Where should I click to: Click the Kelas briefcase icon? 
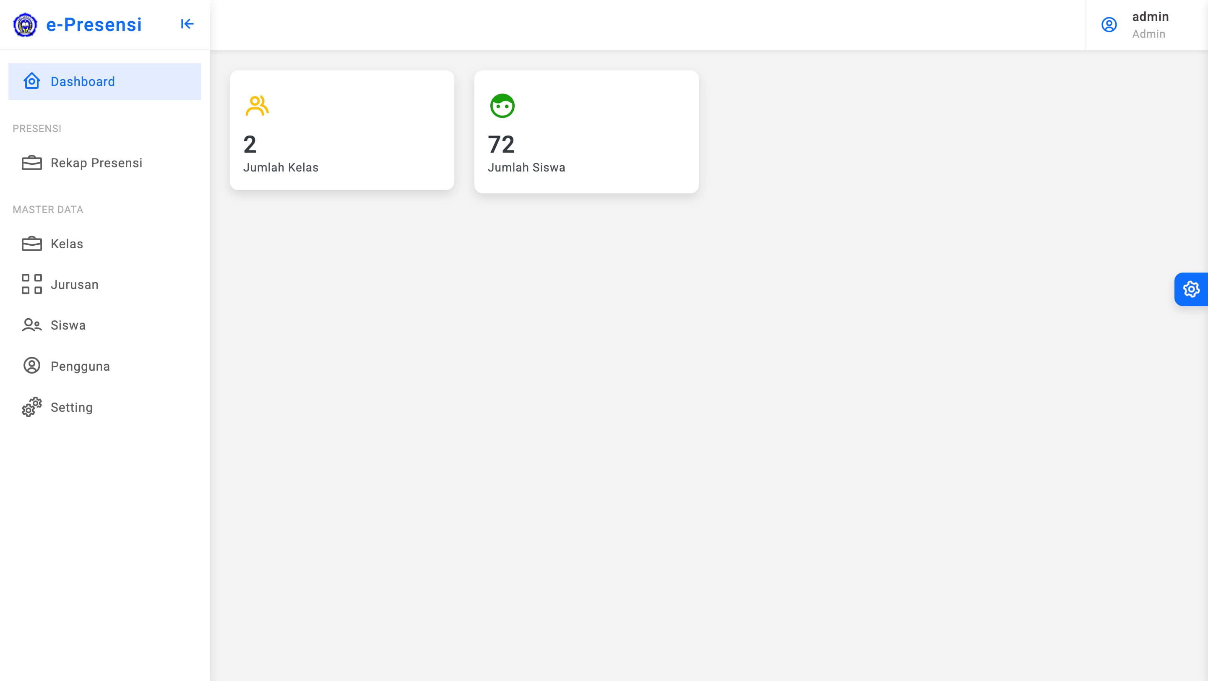(31, 244)
